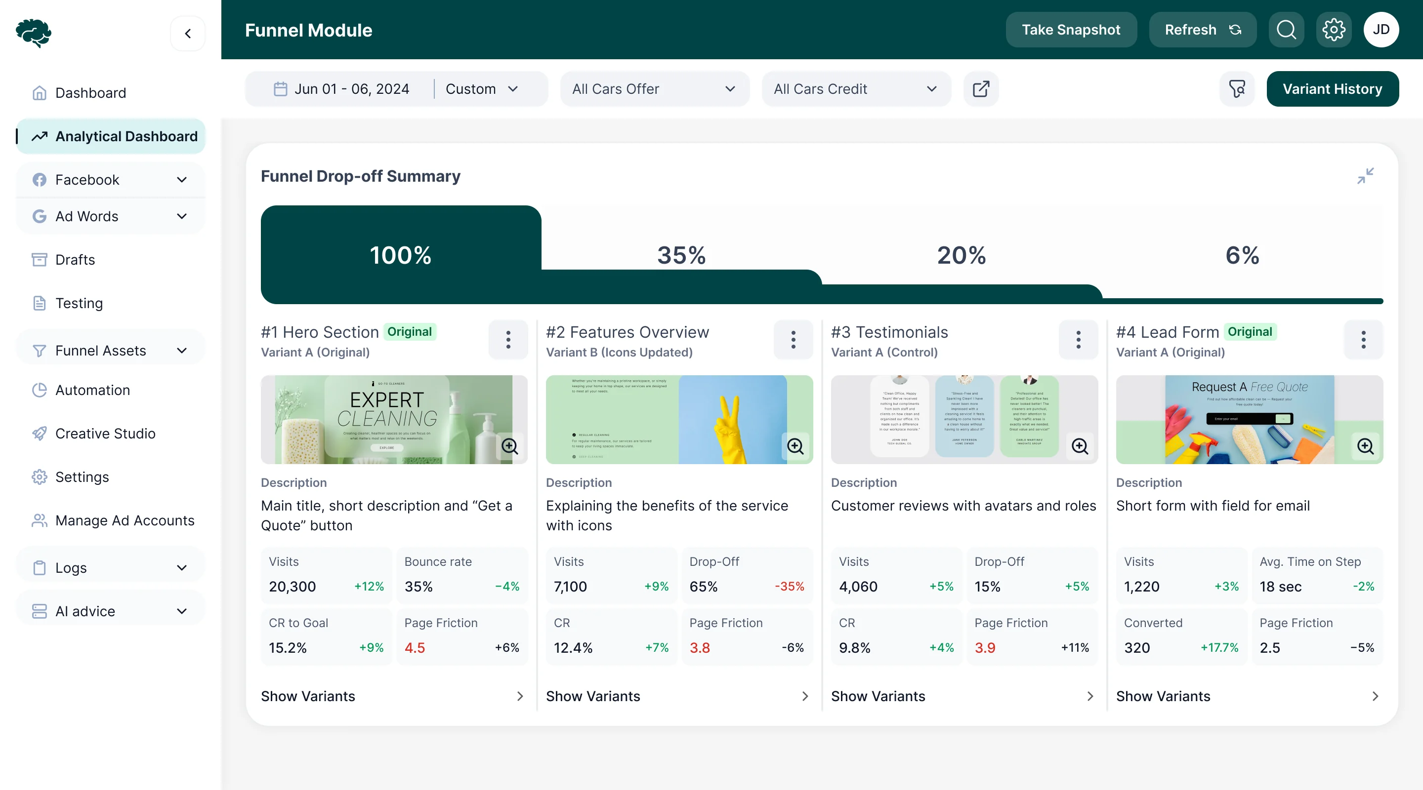
Task: Open the Custom date preset dropdown
Action: click(x=482, y=89)
